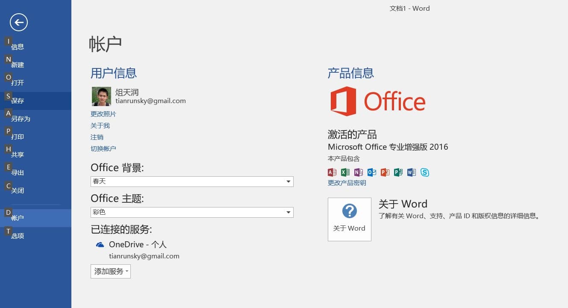
Task: Click the 文档1 - Word title text
Action: click(410, 8)
